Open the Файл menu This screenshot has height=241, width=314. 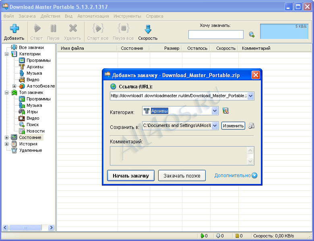coord(8,16)
